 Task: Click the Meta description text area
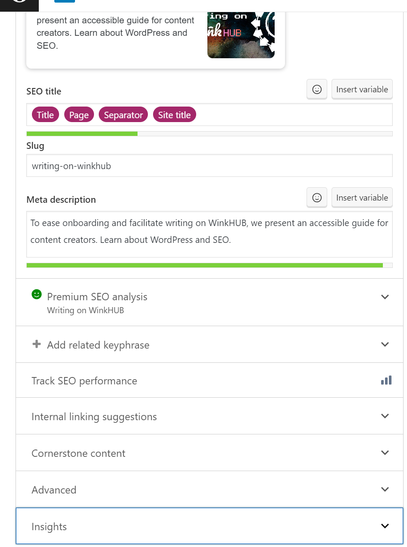tap(210, 234)
